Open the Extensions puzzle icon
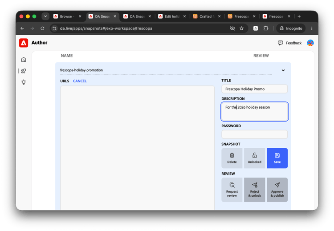 pos(266,28)
